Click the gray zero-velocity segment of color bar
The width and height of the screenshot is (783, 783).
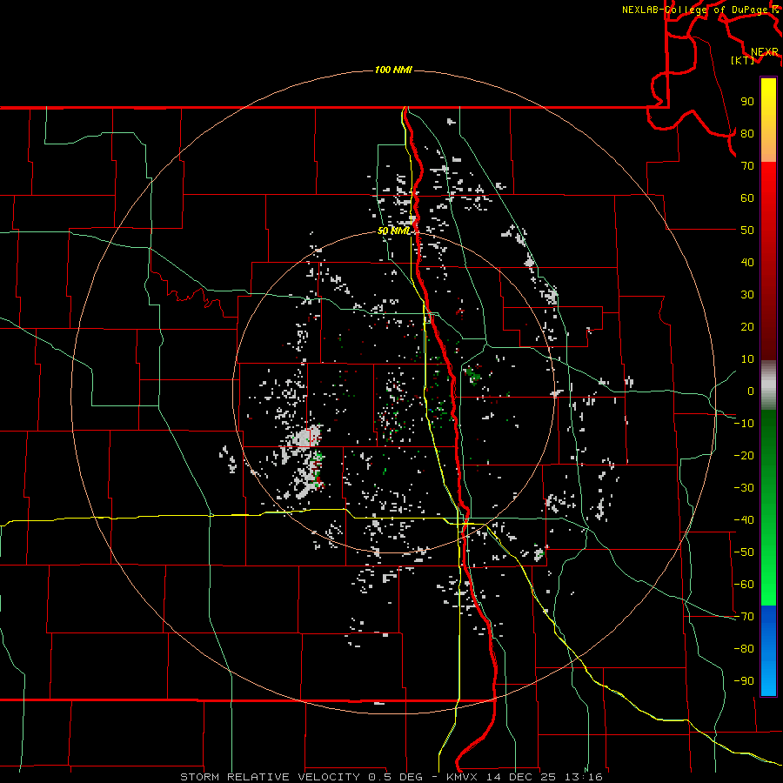768,385
